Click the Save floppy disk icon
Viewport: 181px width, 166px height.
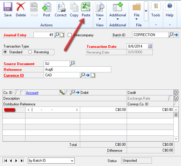[x=8, y=7]
